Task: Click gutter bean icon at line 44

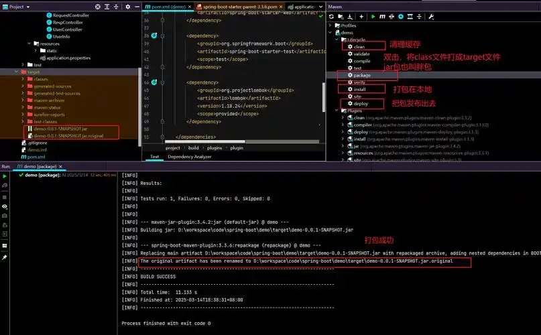Action: [154, 82]
